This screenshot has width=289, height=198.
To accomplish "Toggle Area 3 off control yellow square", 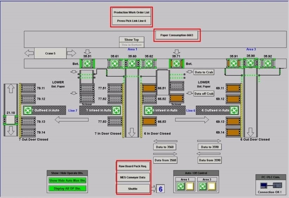I will click(x=212, y=185).
